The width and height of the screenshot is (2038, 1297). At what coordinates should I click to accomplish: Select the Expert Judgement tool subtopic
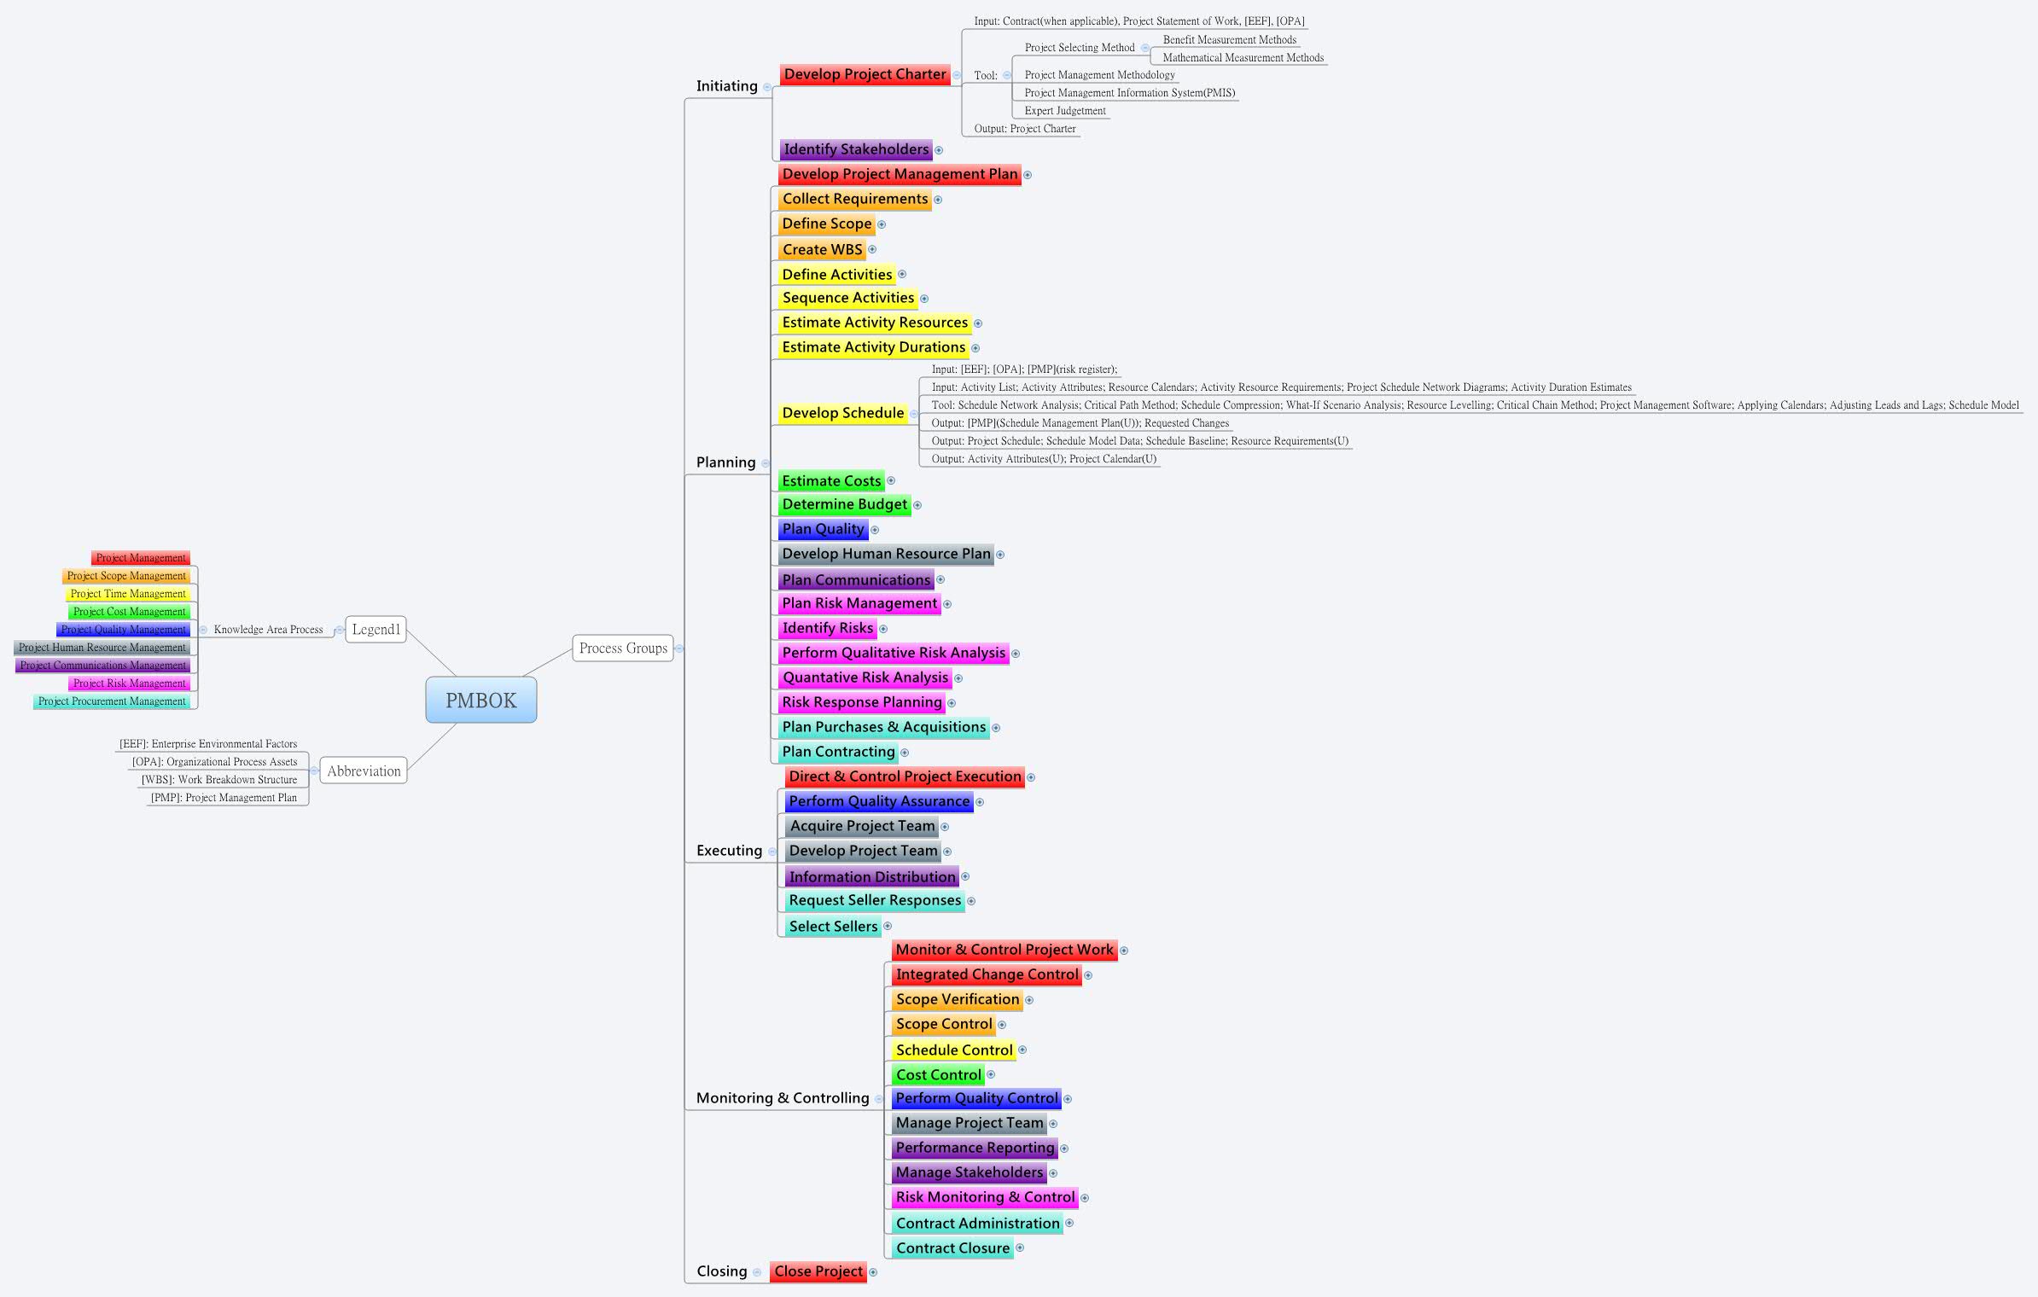[1064, 111]
